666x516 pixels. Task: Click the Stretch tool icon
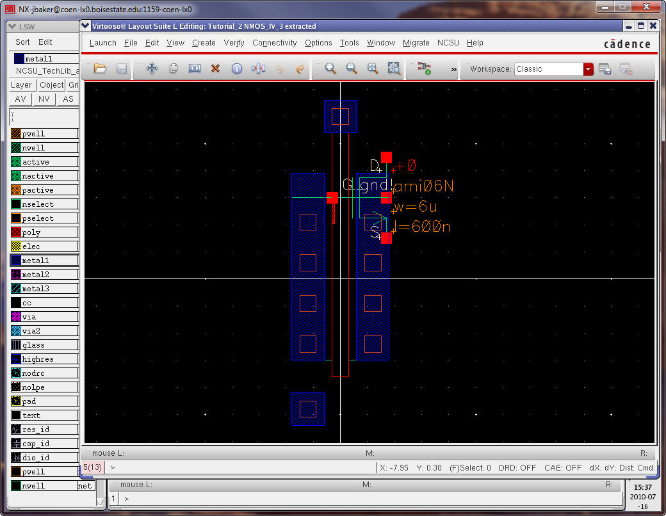pos(194,69)
